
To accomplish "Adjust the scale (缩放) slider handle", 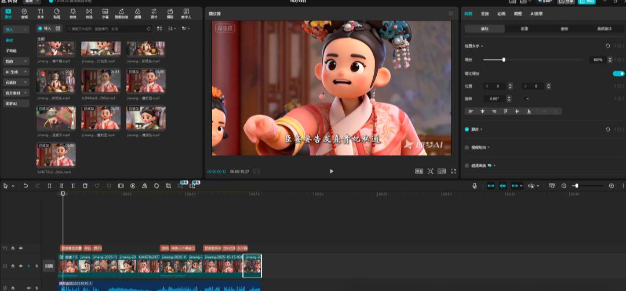I will coord(504,60).
